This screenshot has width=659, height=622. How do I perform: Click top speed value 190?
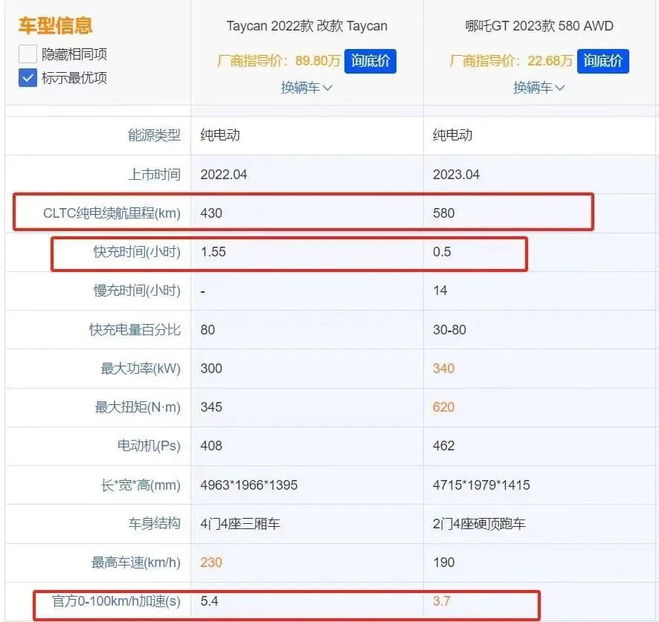coord(443,563)
